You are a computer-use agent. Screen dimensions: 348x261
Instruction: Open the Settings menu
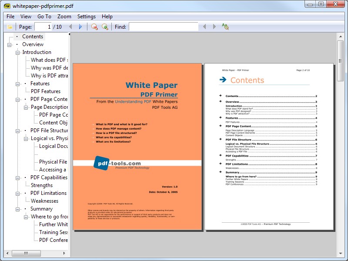point(86,16)
